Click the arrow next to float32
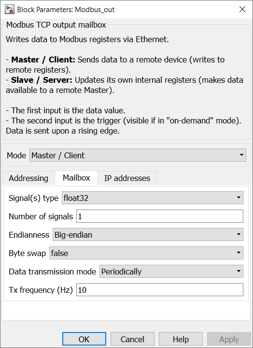Image resolution: width=253 pixels, height=348 pixels. pyautogui.click(x=239, y=198)
